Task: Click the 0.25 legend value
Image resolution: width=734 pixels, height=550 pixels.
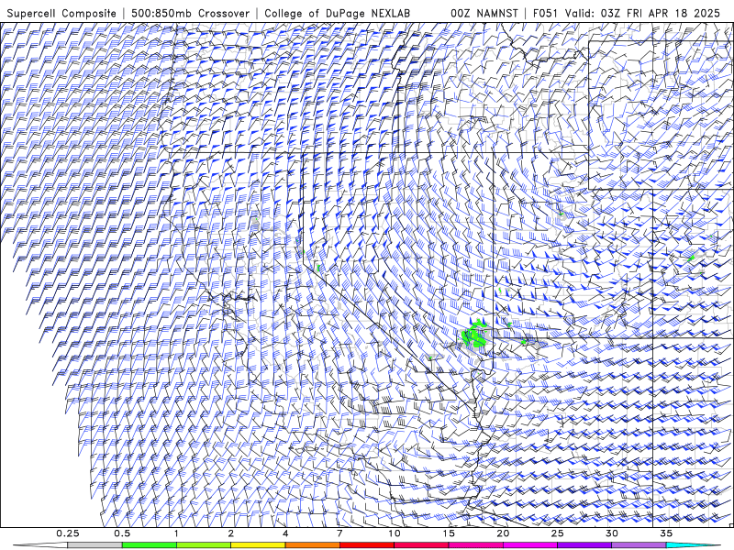Action: coord(67,533)
